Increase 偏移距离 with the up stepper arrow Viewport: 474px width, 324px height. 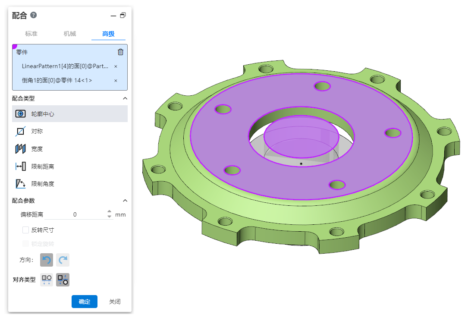(x=109, y=212)
